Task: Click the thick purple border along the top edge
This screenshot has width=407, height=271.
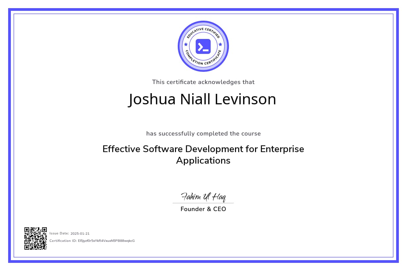Action: [203, 10]
